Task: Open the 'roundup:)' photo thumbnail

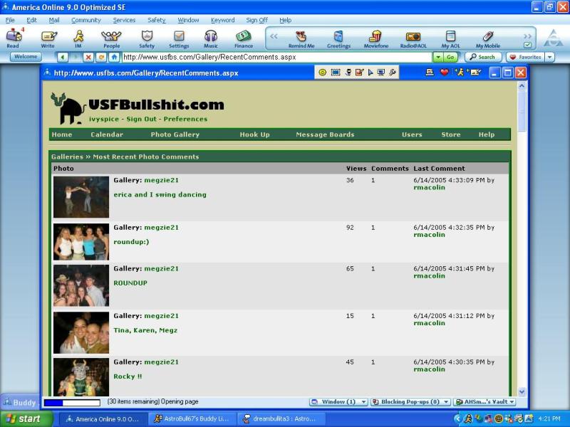Action: pos(81,241)
